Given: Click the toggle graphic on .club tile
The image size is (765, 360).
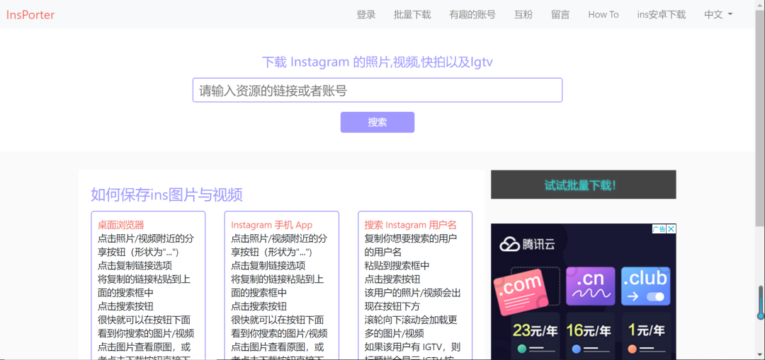Looking at the screenshot, I should [655, 296].
